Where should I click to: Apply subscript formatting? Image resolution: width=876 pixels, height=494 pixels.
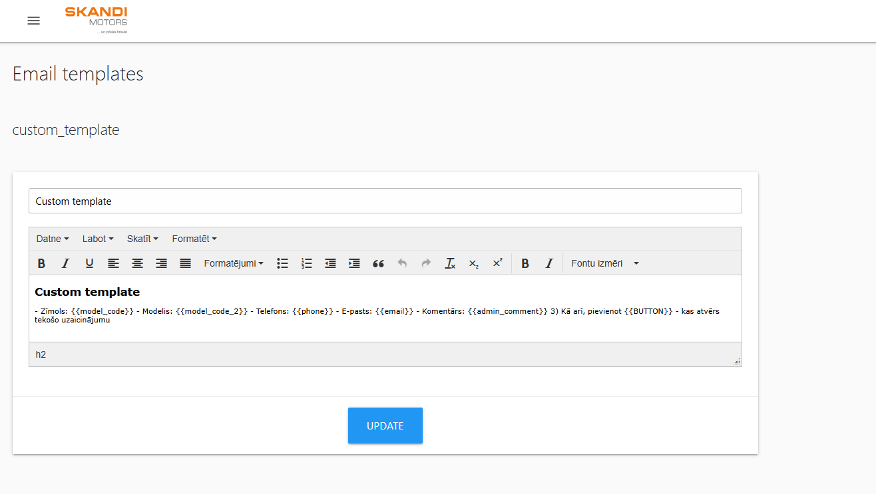473,263
